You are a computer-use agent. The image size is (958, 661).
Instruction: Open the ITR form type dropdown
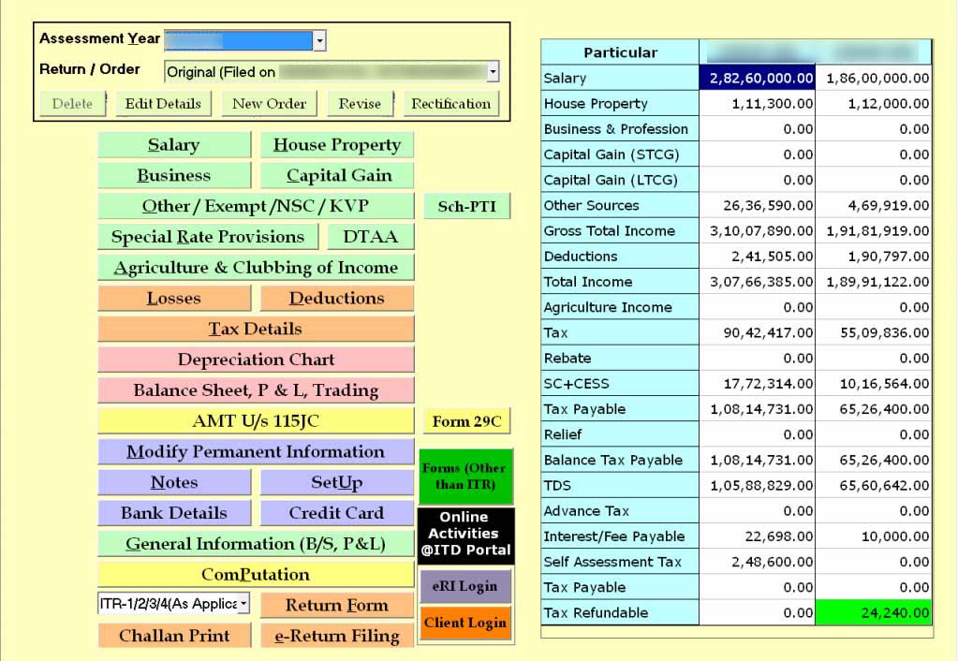coord(244,604)
